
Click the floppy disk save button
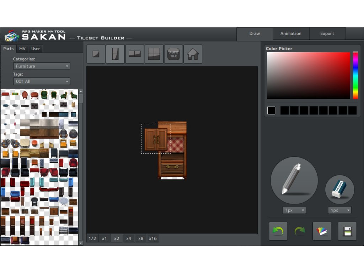pos(347,231)
